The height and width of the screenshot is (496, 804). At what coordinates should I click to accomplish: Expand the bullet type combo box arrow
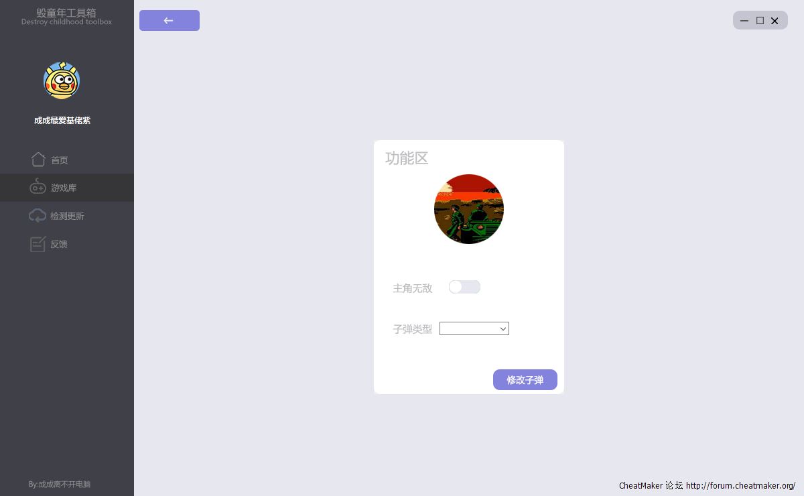[503, 328]
